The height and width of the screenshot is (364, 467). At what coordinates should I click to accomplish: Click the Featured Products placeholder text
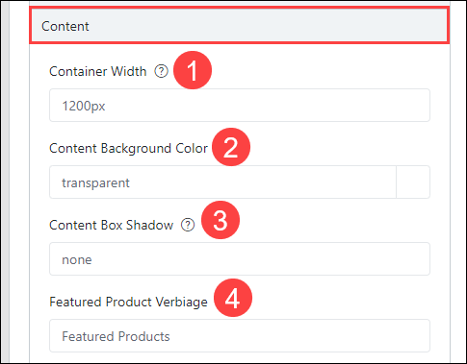pos(116,336)
